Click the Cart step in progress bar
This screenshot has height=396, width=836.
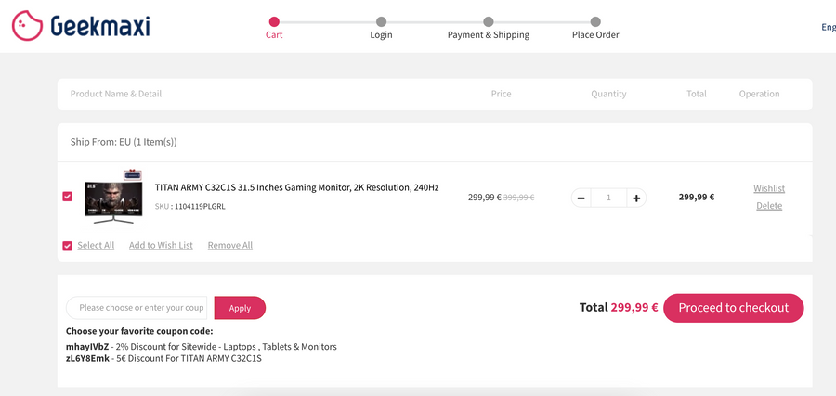(274, 28)
